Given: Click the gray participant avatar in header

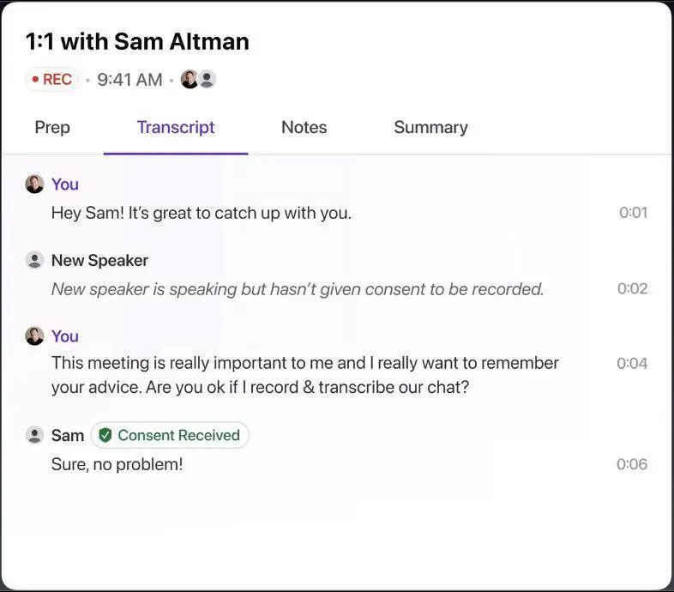Looking at the screenshot, I should (207, 80).
